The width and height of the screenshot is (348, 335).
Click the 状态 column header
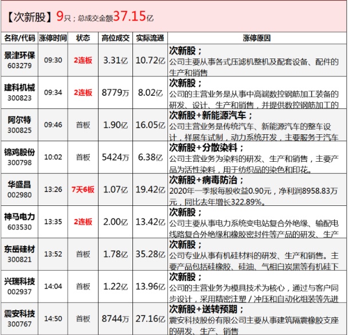(83, 38)
